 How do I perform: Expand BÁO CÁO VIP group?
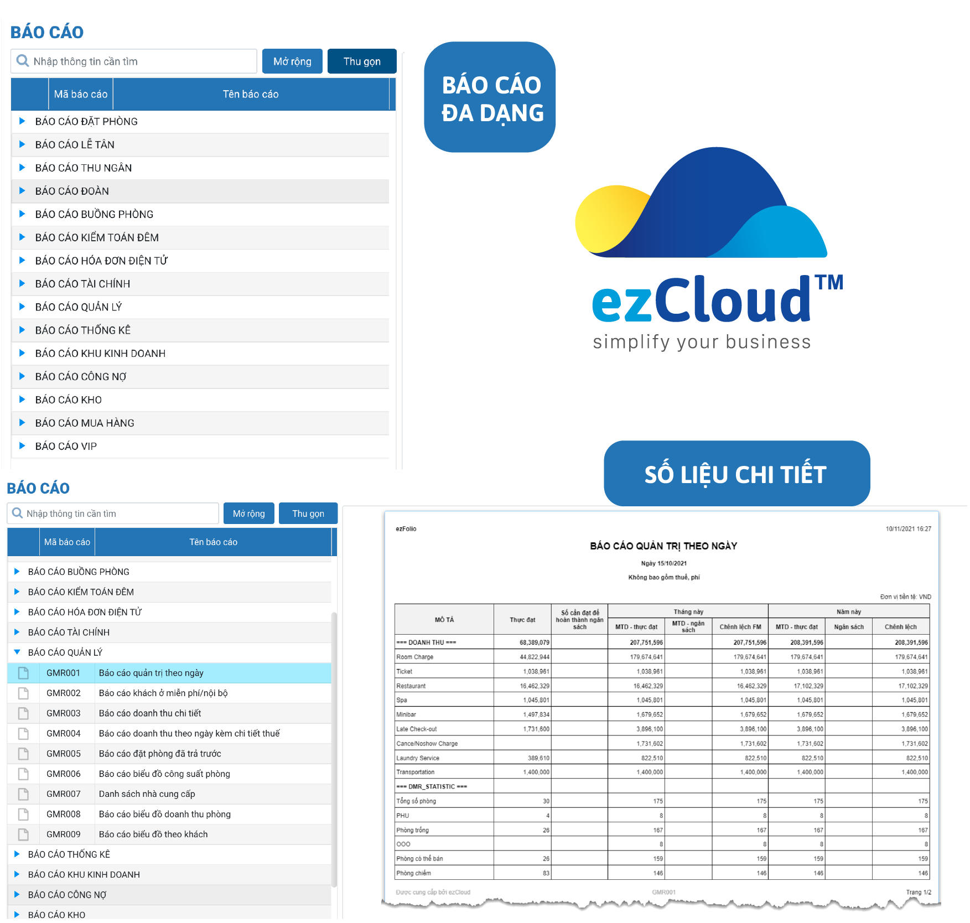click(22, 445)
